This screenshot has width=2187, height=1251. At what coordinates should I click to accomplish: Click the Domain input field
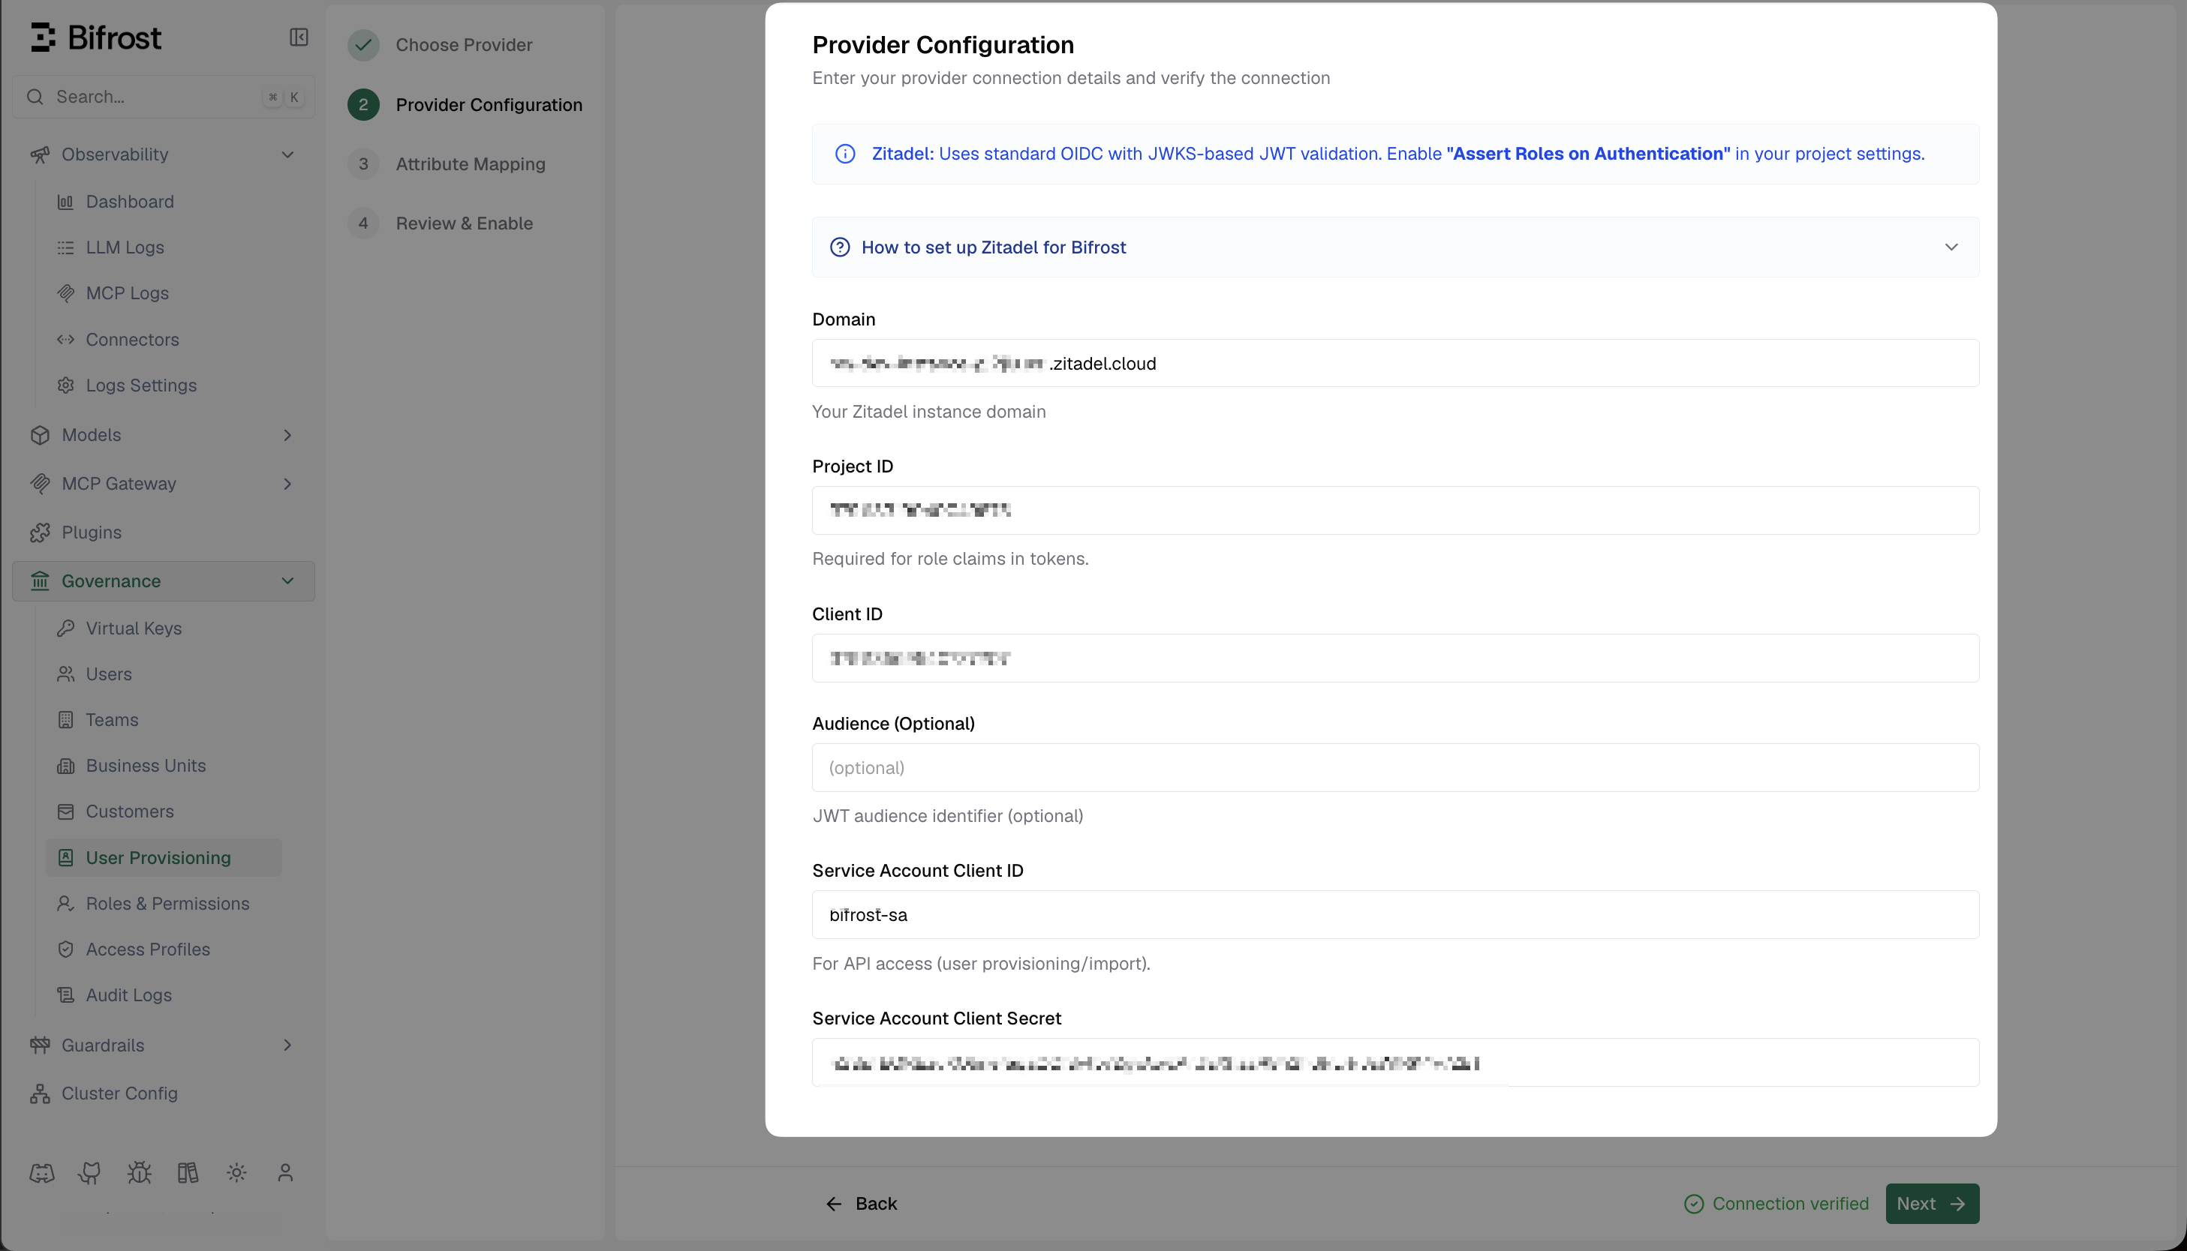tap(1395, 364)
